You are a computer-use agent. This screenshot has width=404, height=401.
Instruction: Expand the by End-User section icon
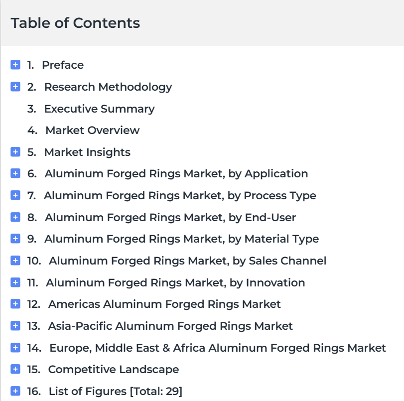coord(15,217)
